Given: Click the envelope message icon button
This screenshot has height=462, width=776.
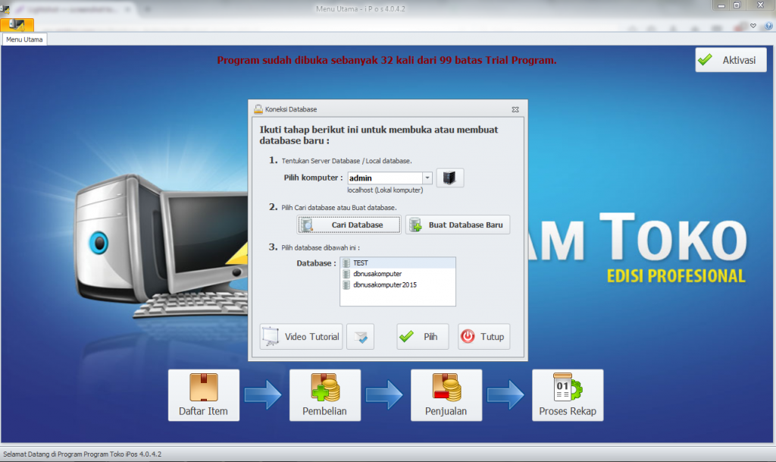Looking at the screenshot, I should pos(360,337).
